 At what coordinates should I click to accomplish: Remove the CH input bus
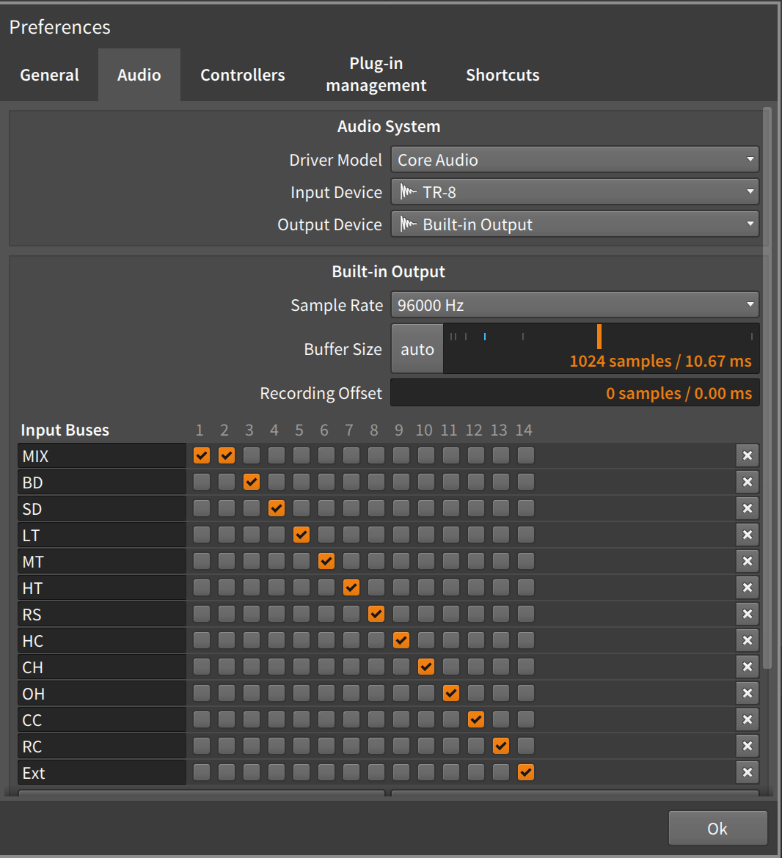[x=747, y=667]
